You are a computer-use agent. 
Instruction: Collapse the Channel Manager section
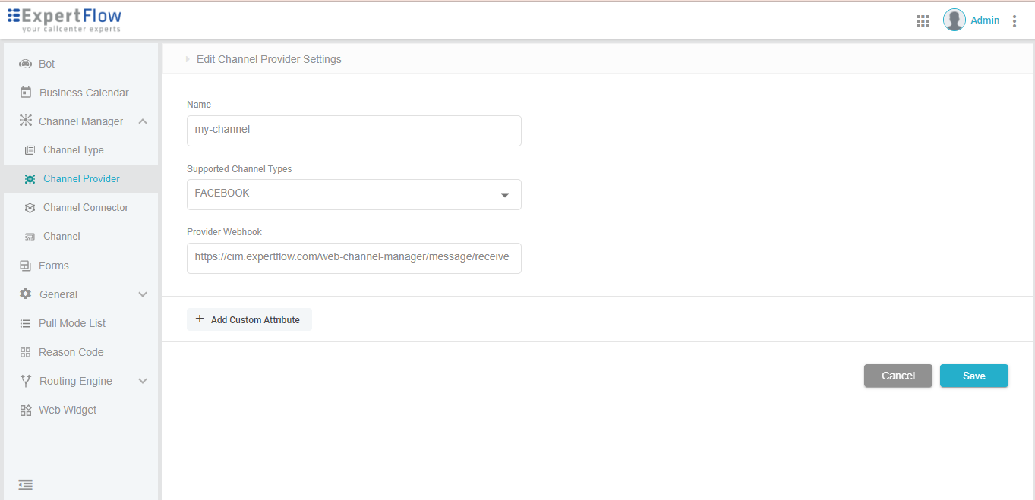[x=143, y=121]
